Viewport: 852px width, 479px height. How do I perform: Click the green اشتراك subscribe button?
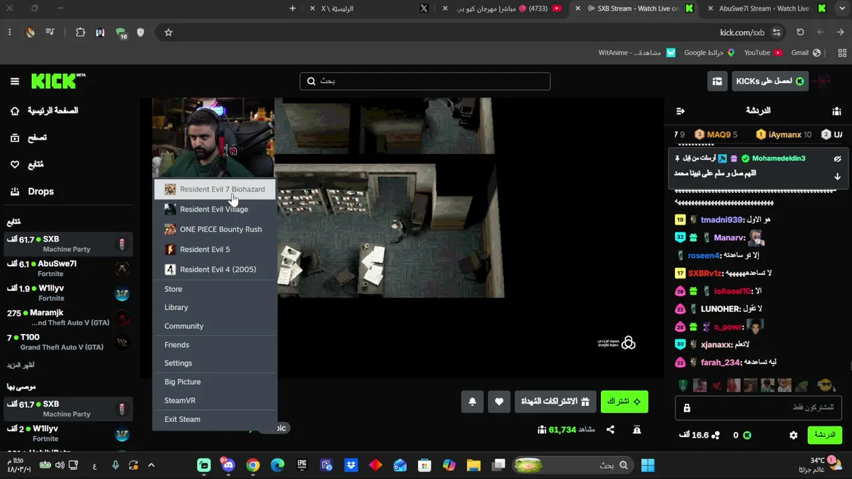tap(624, 402)
